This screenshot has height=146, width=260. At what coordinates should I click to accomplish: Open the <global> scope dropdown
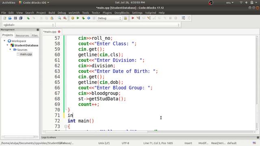[28, 25]
